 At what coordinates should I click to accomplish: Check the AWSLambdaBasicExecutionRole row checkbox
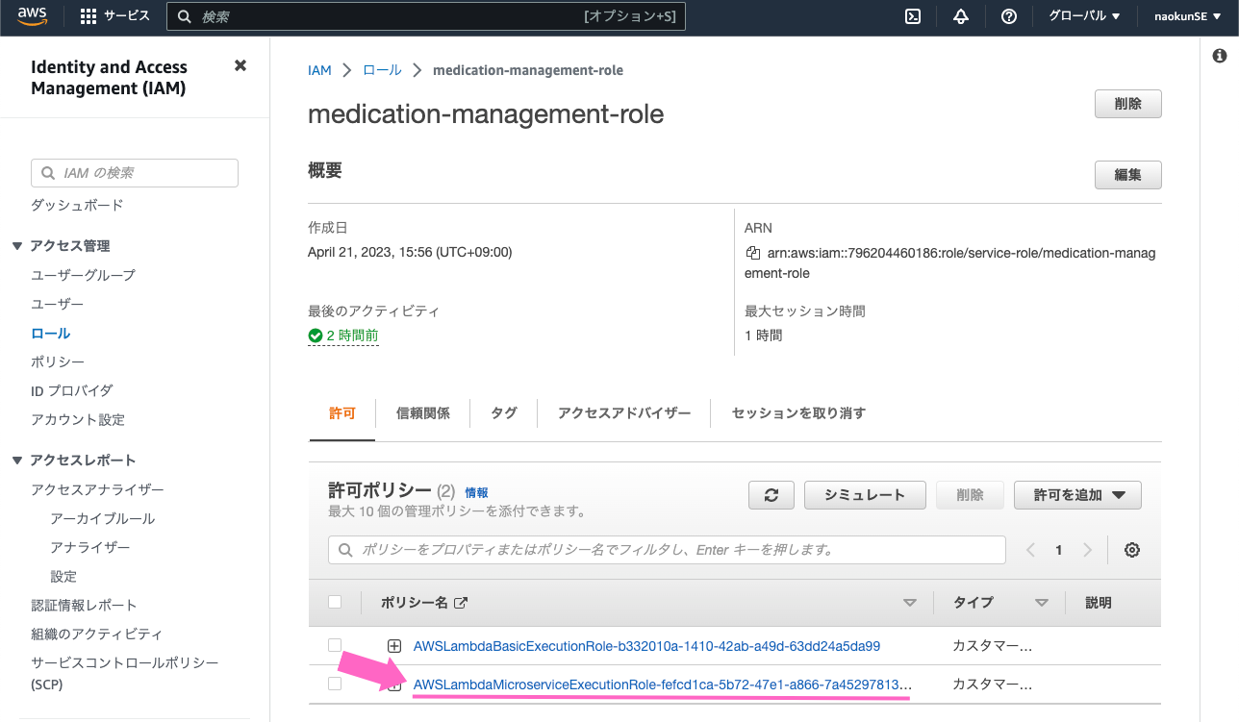pos(335,645)
